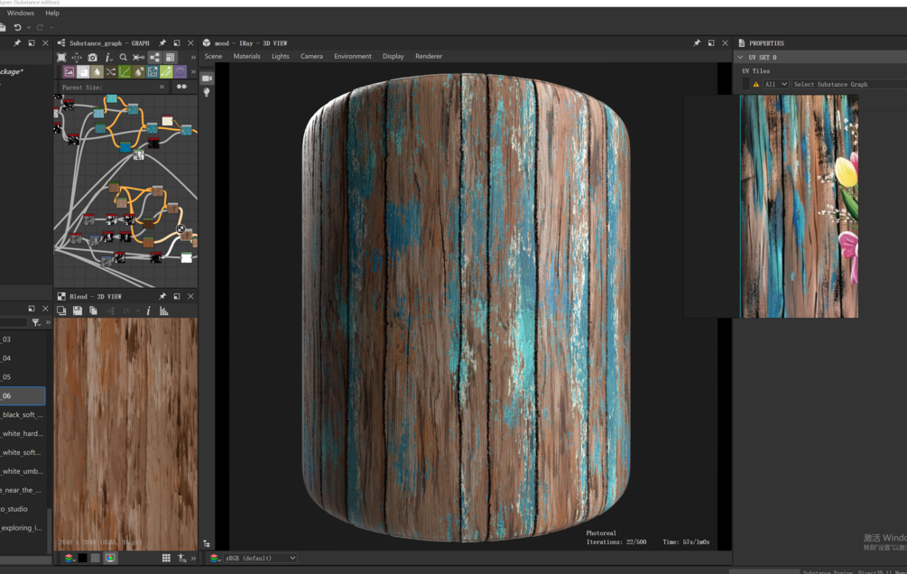Screen dimensions: 907x574
Task: Pin the Substance_graph GRAPH panel
Action: click(162, 43)
